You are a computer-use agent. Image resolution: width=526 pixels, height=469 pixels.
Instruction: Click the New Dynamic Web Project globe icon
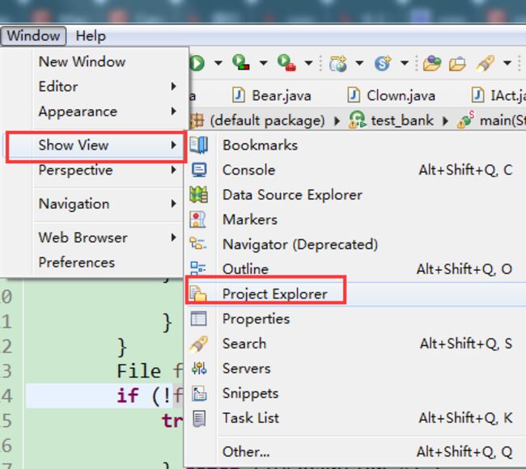[337, 63]
